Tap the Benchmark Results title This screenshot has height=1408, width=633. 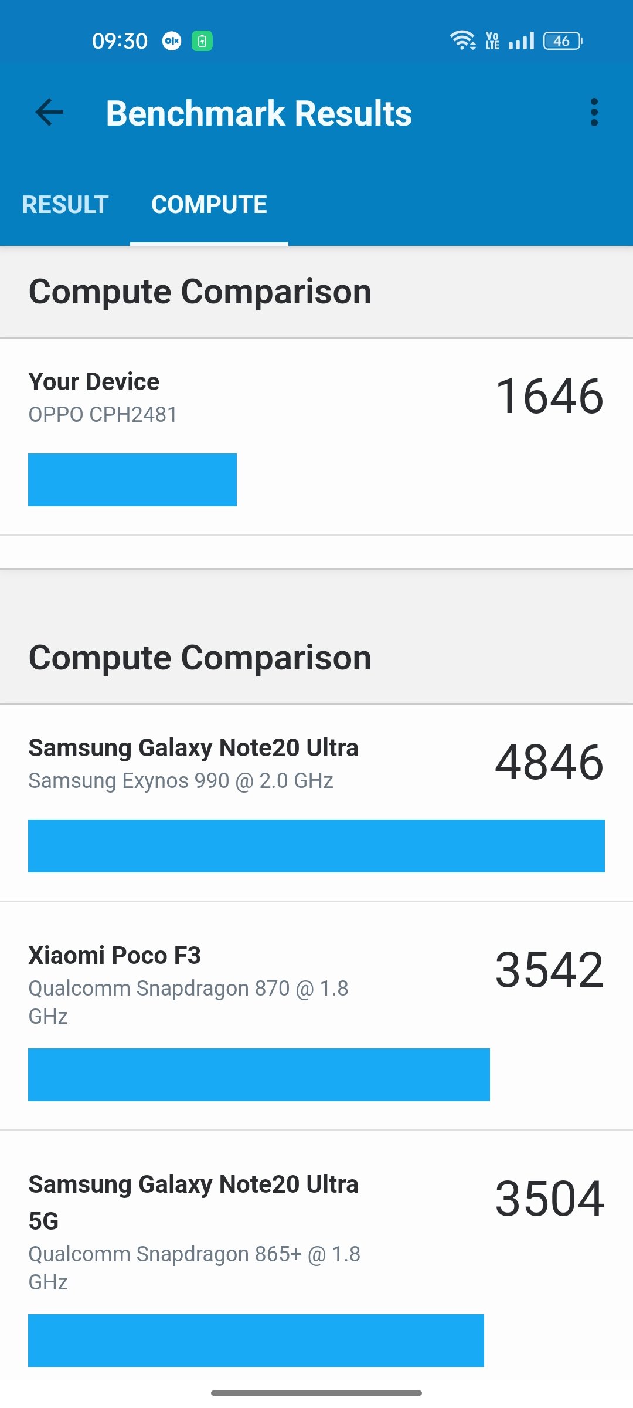tap(258, 113)
